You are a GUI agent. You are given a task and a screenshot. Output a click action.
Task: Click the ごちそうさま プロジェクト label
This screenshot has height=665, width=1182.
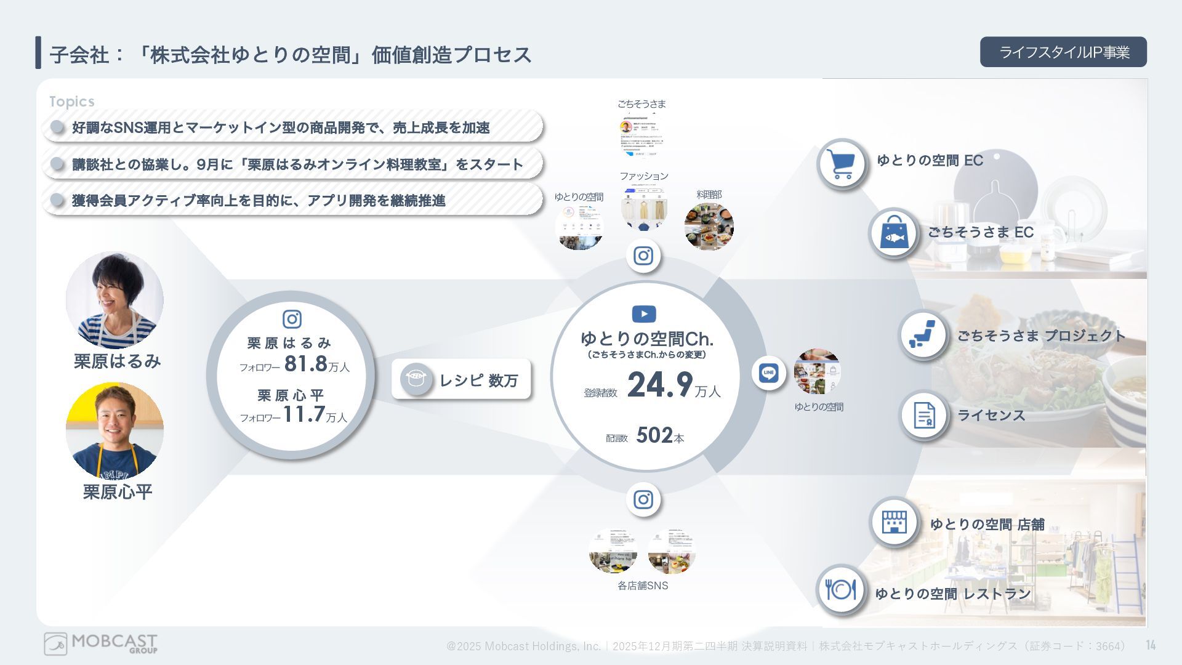point(1041,336)
